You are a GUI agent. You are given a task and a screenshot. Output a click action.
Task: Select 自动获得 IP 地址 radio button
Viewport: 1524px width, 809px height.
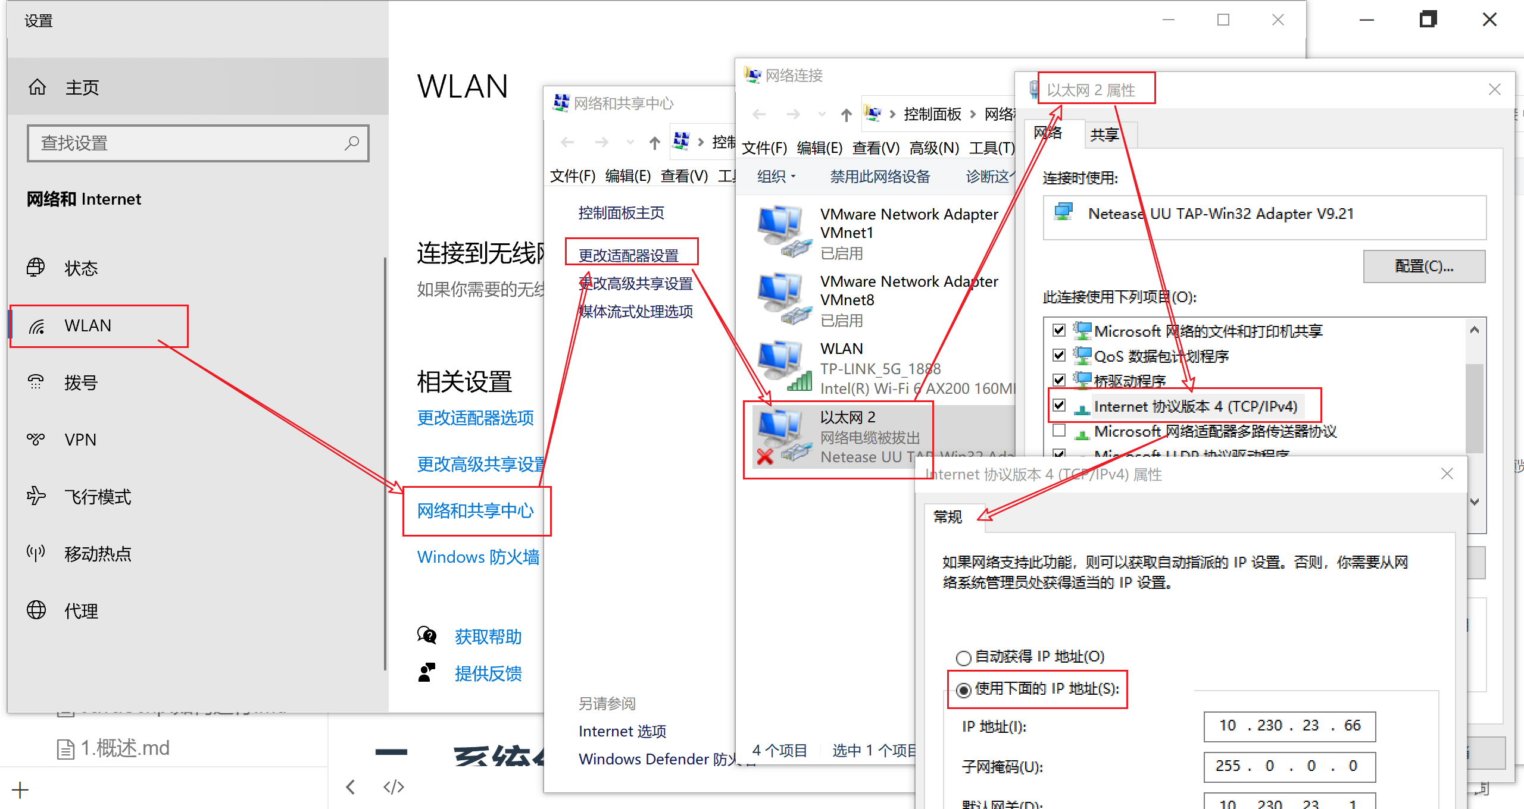(x=963, y=657)
